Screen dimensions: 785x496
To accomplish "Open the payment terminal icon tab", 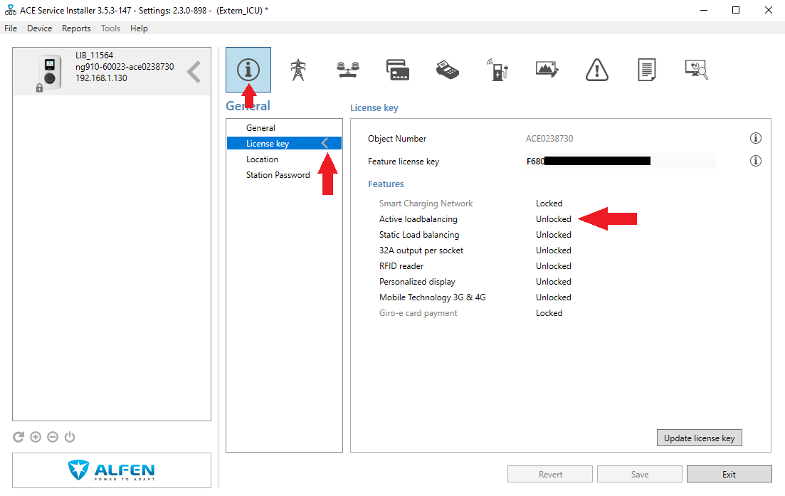I will (448, 70).
